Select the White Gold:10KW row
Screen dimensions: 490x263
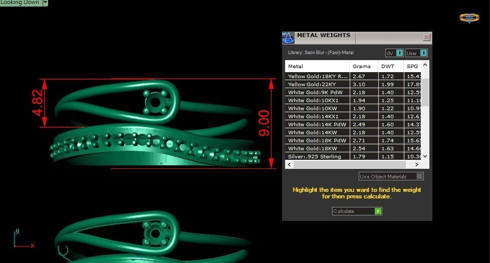click(353, 108)
